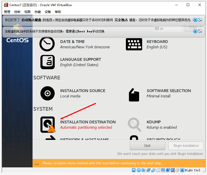
Task: Open the 控制 menu
Action: coord(17,12)
